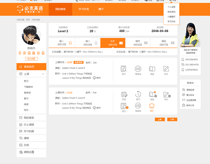Open 预习 preview icon in 20:00 lesson
210x164 pixels.
[124, 69]
